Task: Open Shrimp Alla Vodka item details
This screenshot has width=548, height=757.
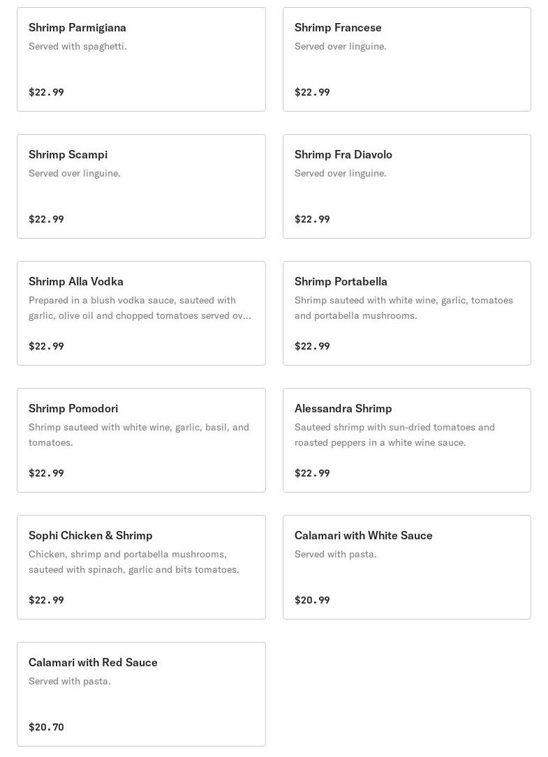Action: (x=76, y=282)
